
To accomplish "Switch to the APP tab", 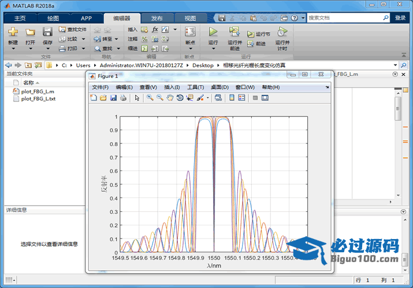I will click(86, 18).
